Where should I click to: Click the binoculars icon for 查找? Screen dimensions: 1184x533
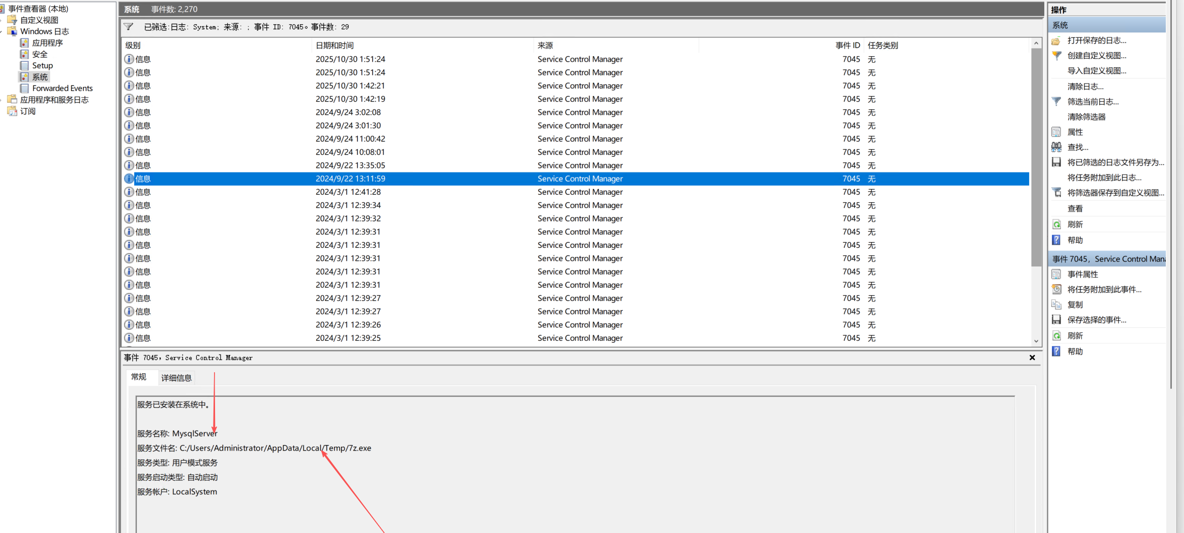pos(1056,147)
